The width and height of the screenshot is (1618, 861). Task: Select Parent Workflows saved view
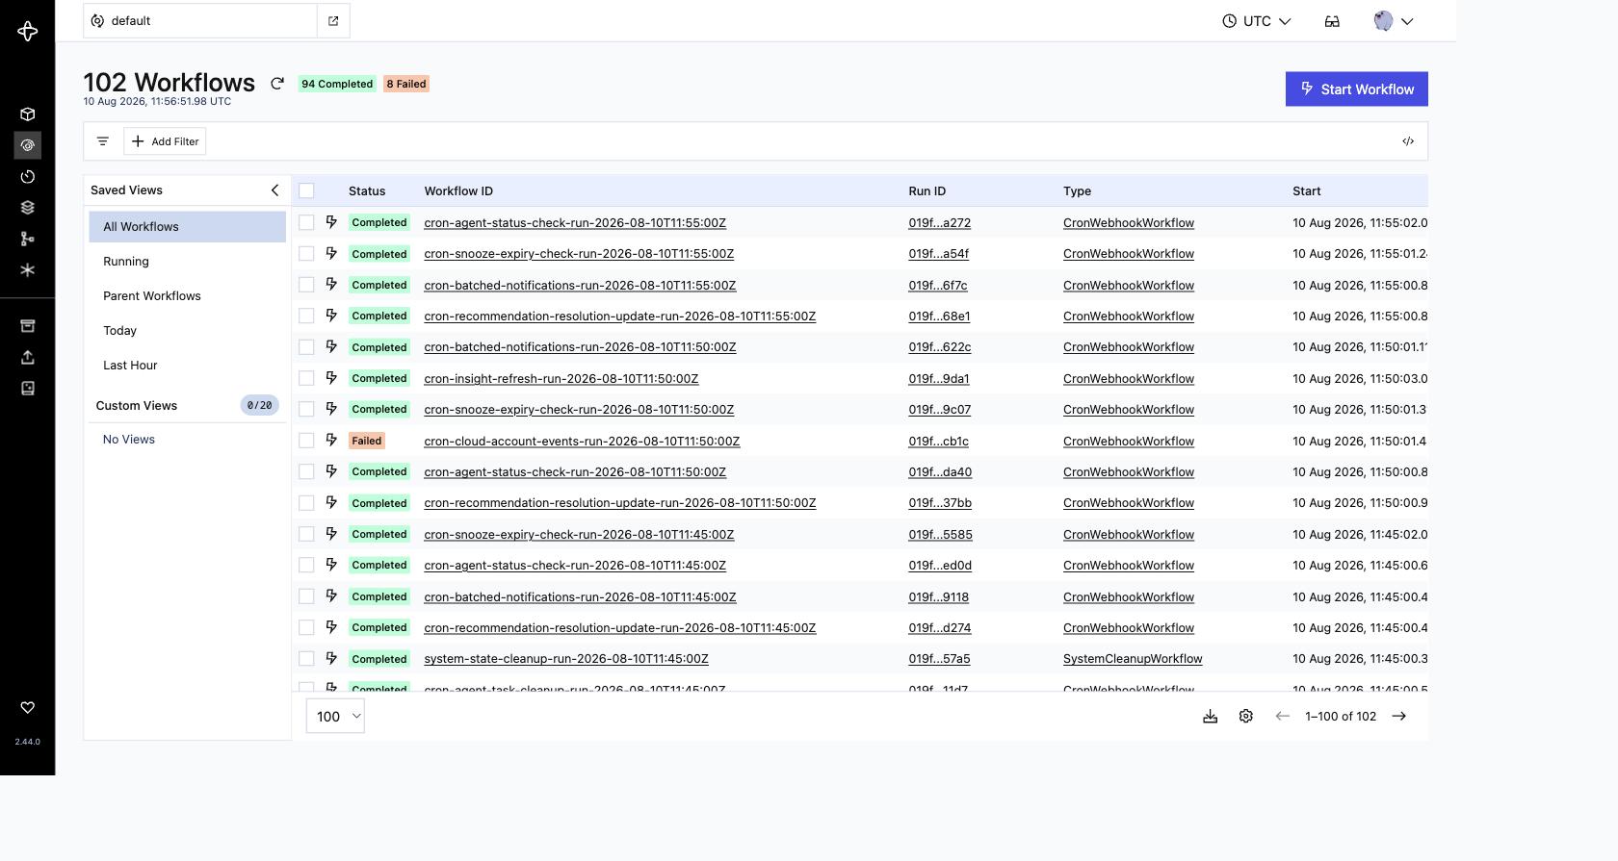188,296
